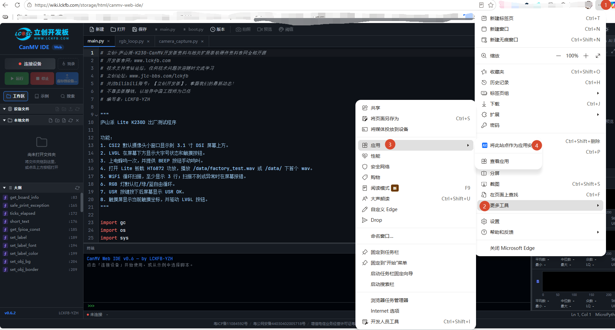Collapse the 大纲 outline section

[x=4, y=188]
